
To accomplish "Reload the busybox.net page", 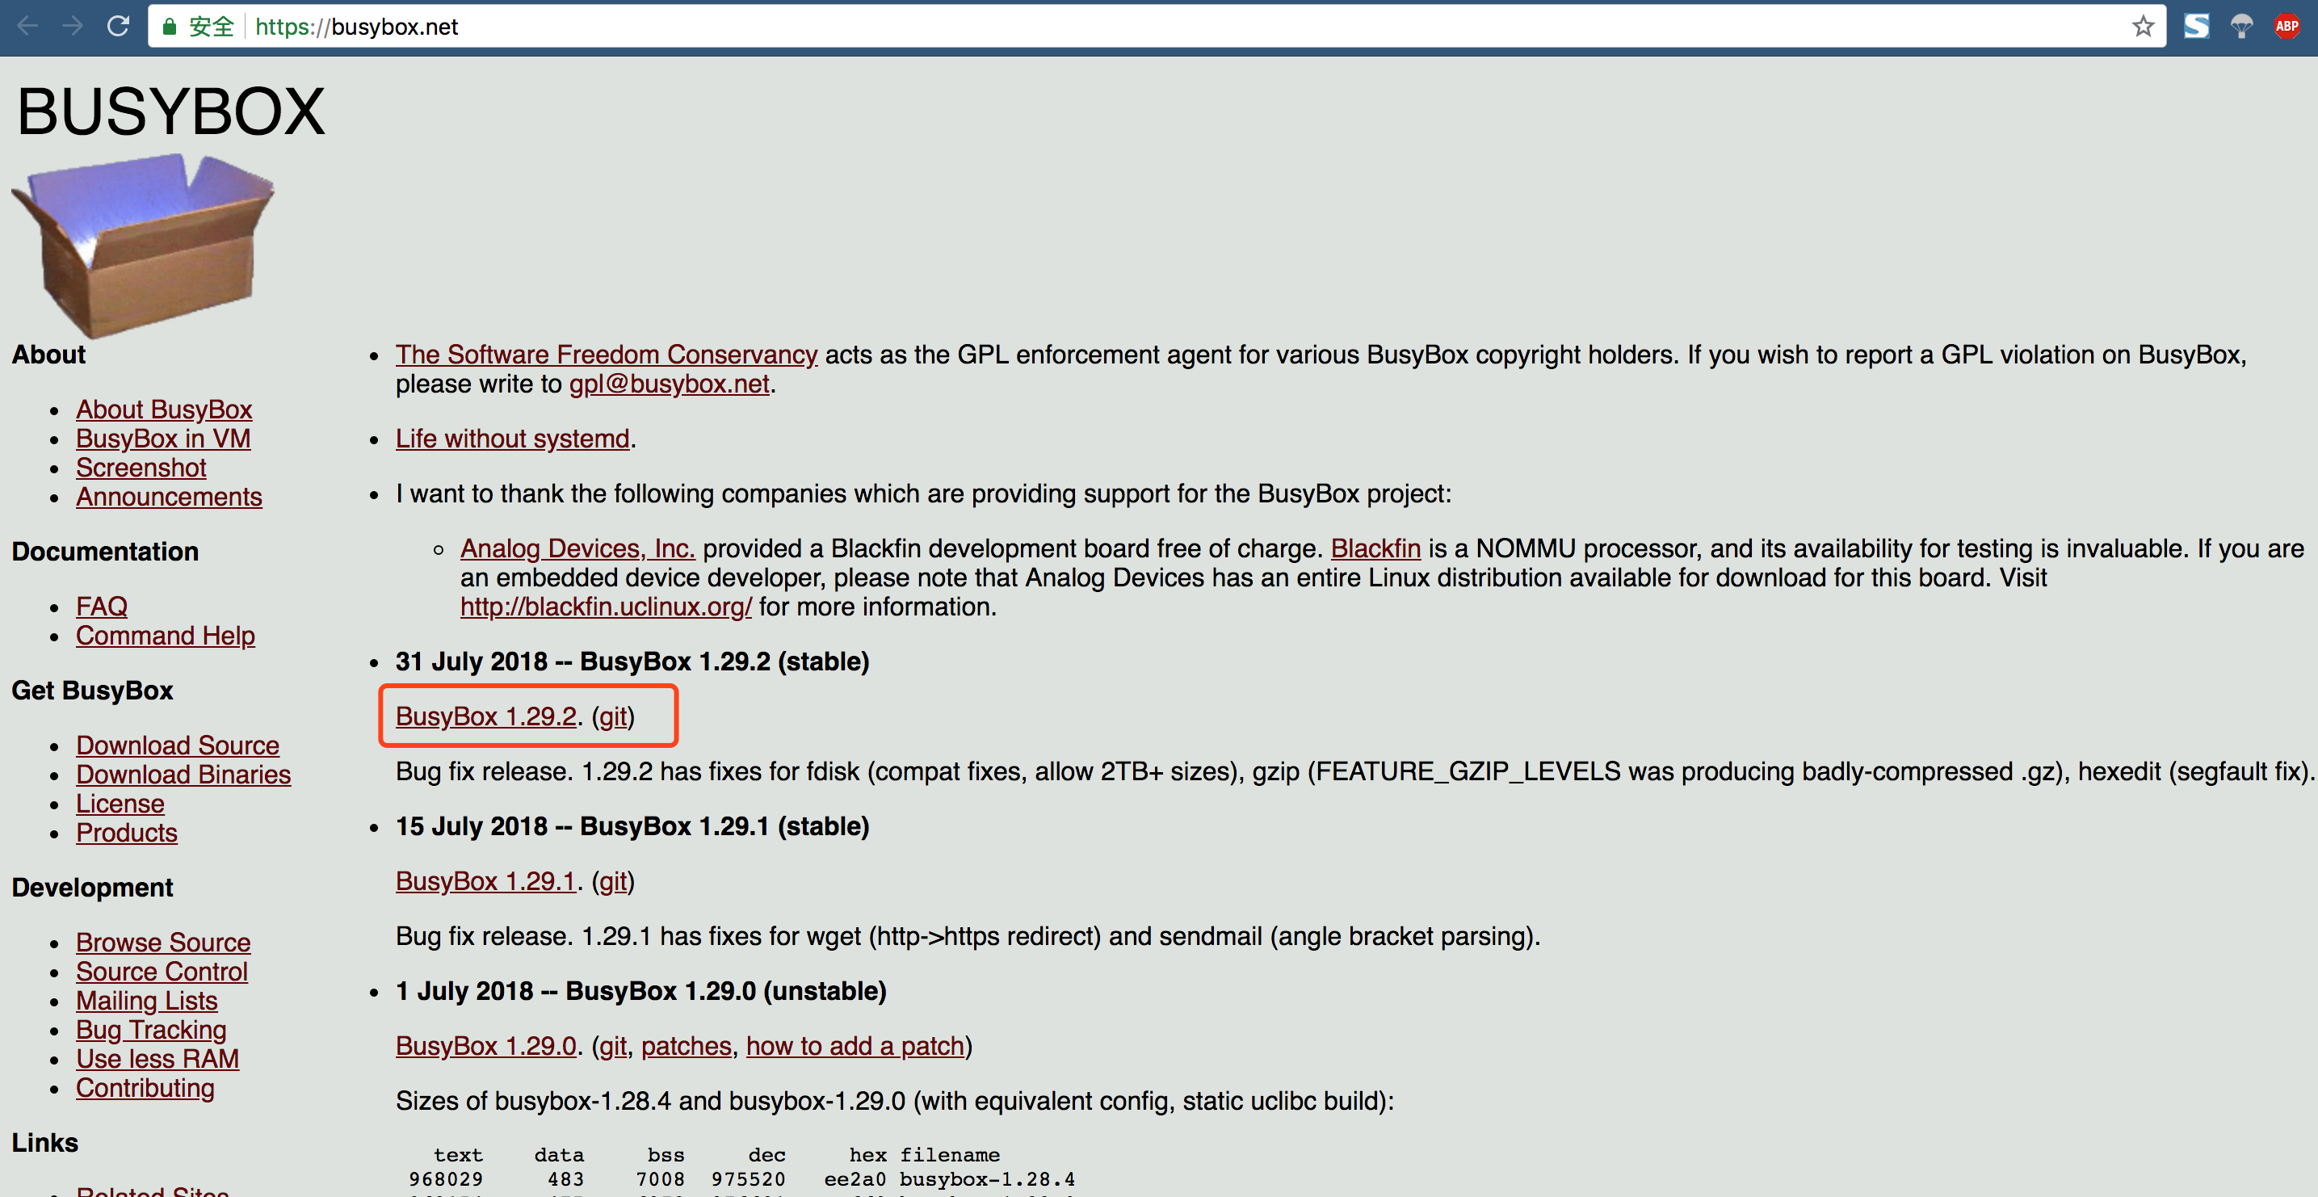I will tap(118, 26).
